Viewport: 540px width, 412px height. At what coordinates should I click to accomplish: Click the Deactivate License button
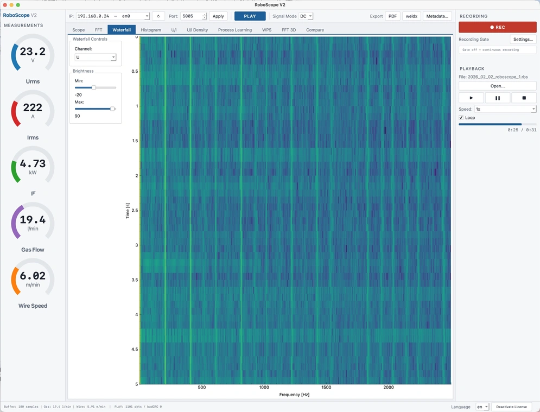[x=511, y=407]
